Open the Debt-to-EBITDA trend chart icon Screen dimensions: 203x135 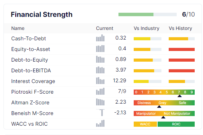(100, 70)
